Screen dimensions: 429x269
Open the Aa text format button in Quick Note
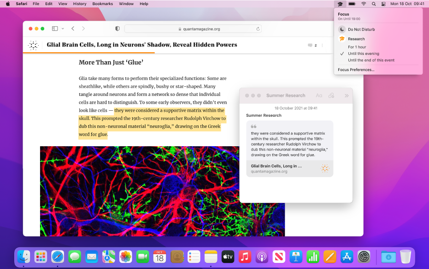pos(319,96)
